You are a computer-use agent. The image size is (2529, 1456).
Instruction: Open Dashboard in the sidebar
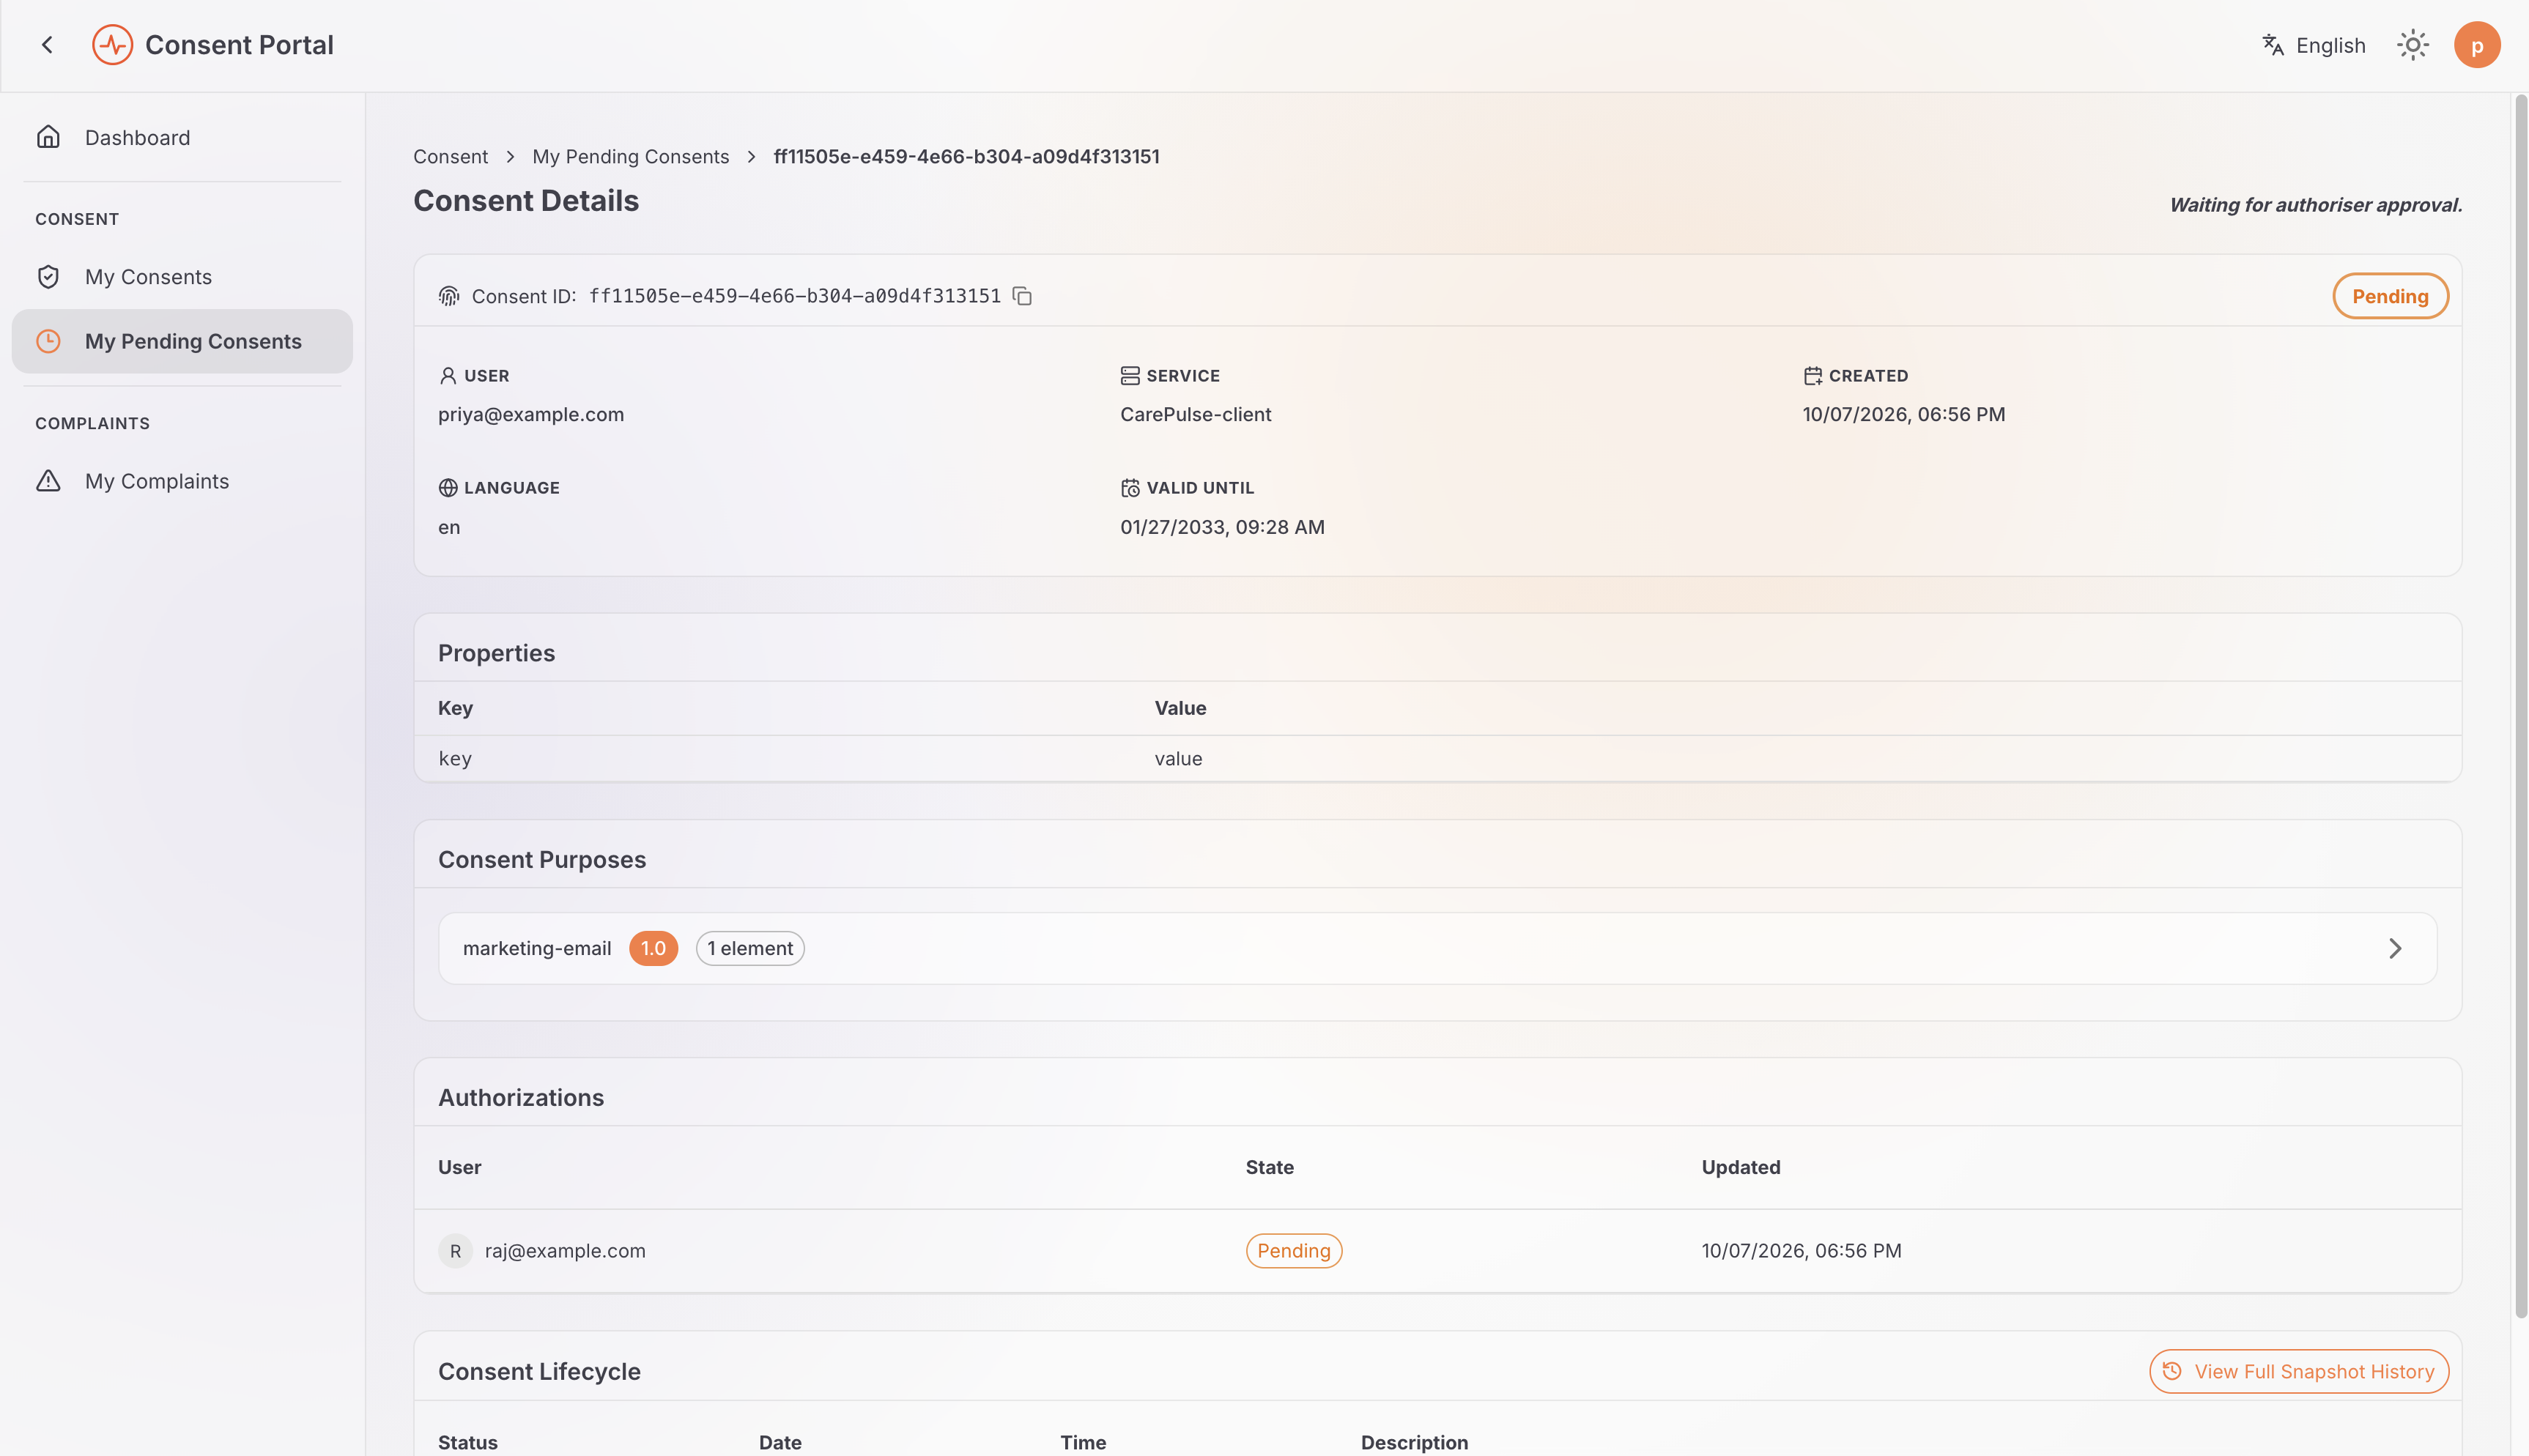pyautogui.click(x=182, y=137)
